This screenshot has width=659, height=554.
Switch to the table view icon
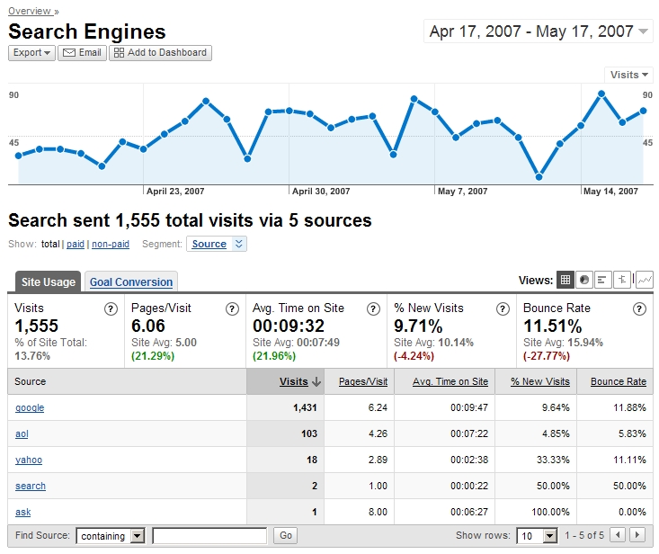pos(565,281)
